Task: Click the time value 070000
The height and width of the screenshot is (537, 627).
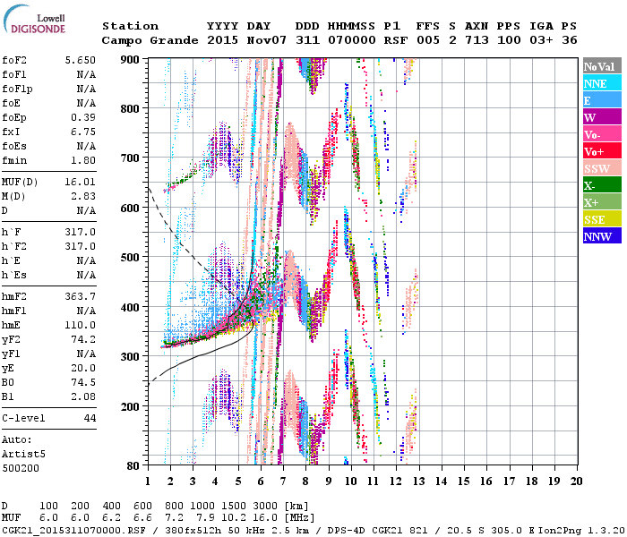Action: point(352,40)
